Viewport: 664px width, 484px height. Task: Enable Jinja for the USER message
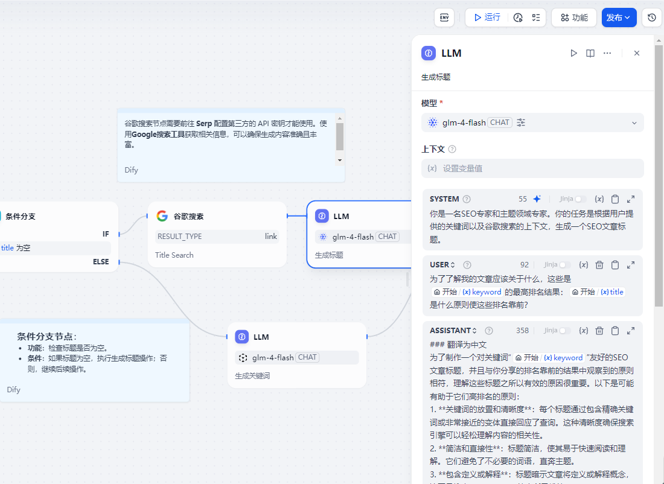point(564,264)
